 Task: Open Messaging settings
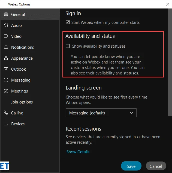pos(30,80)
